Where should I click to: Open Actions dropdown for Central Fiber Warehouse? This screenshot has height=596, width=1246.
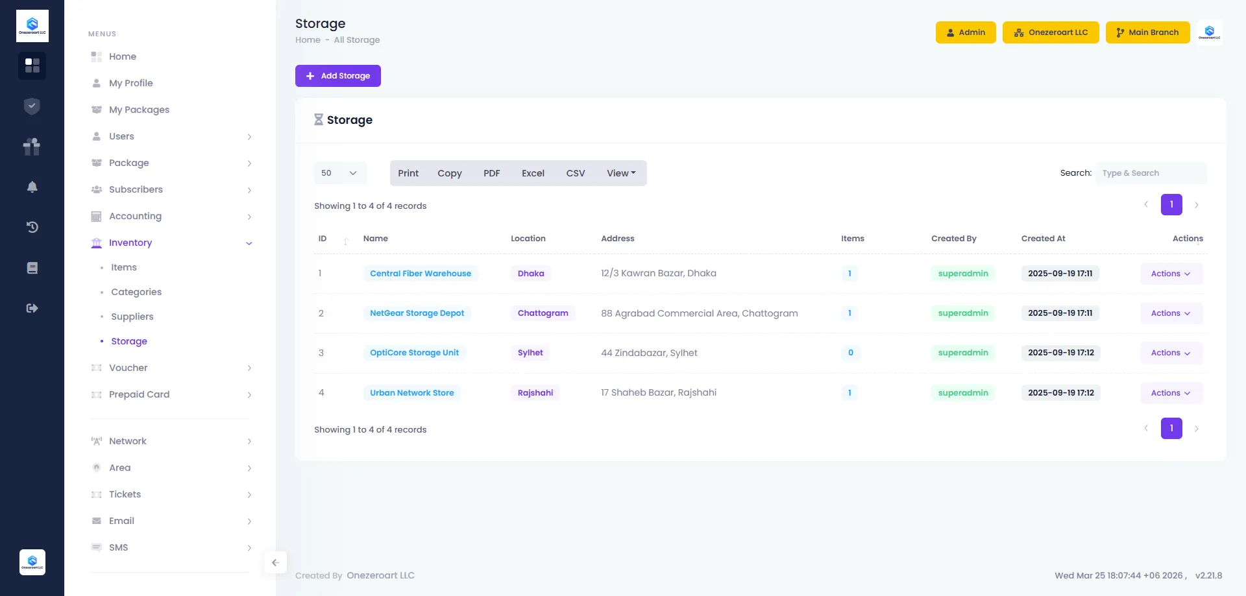click(x=1171, y=274)
